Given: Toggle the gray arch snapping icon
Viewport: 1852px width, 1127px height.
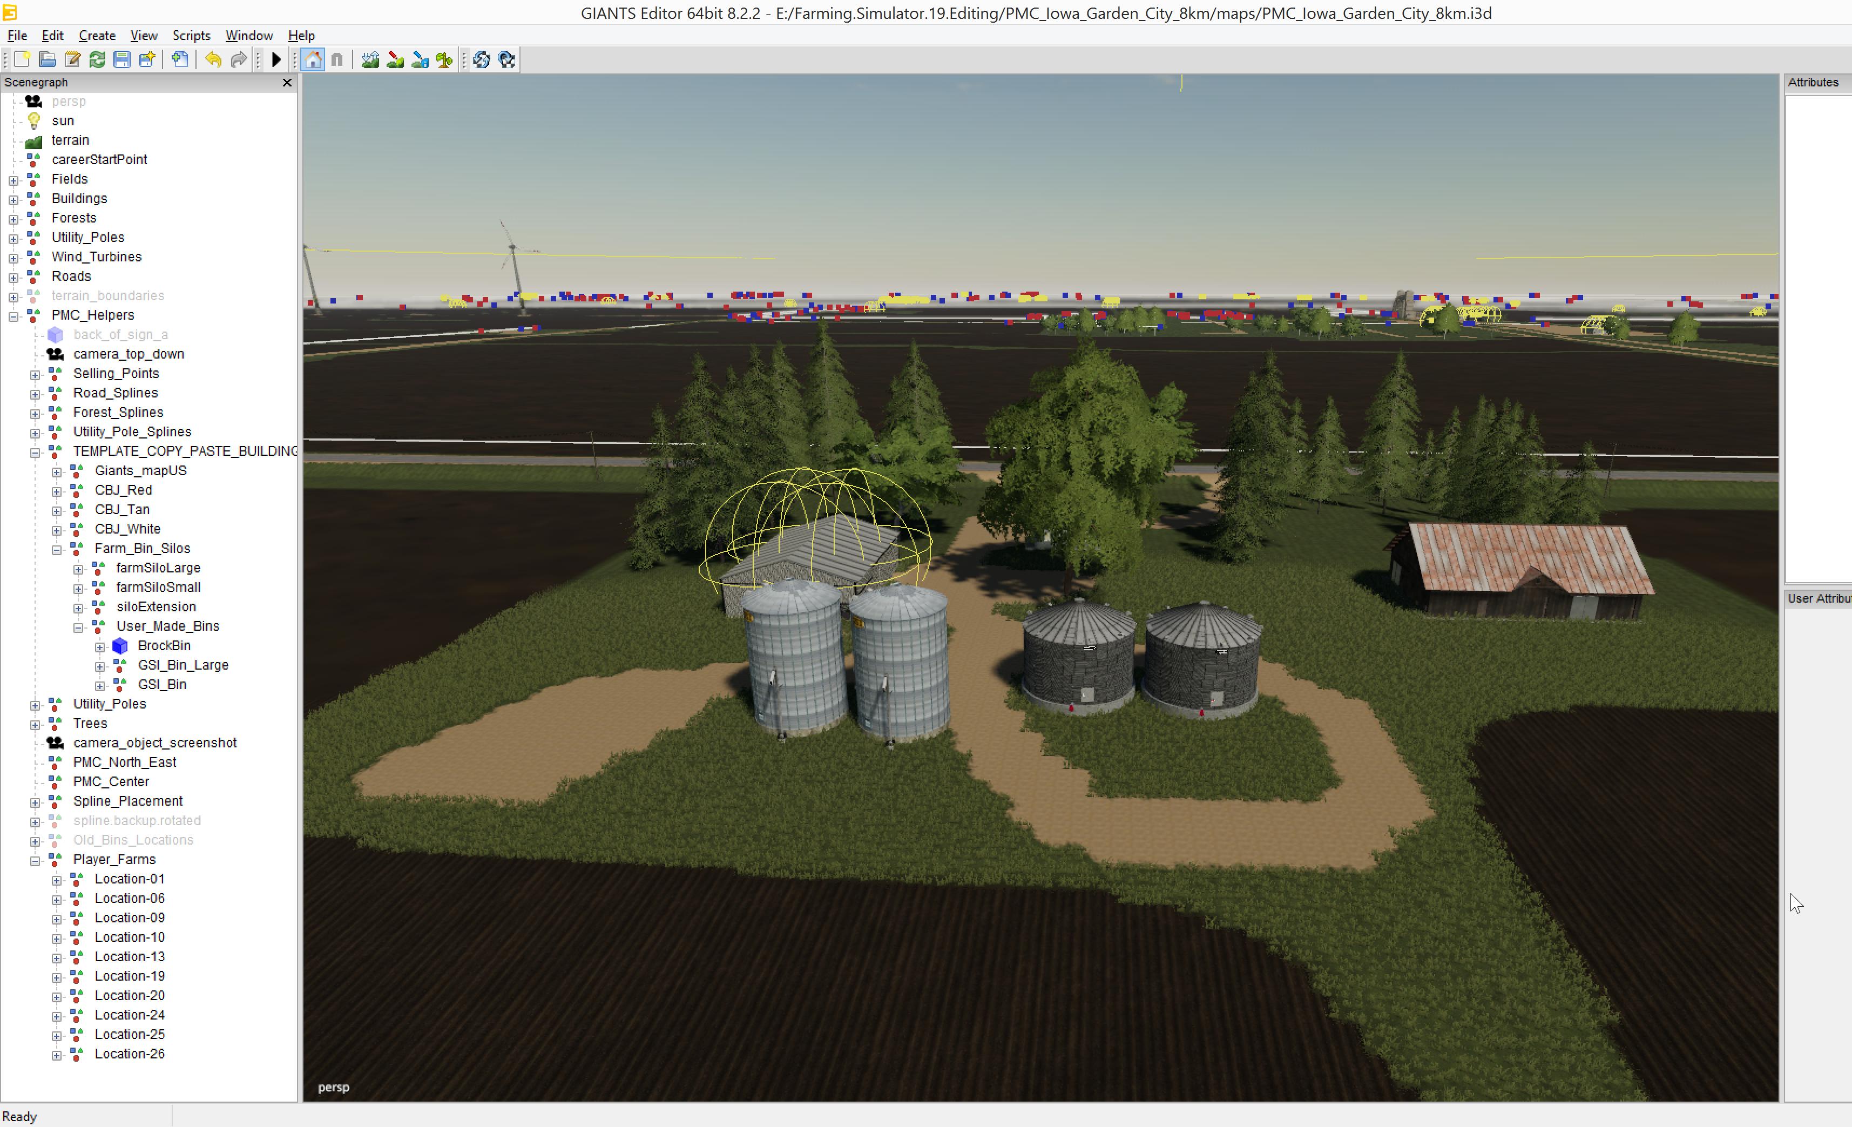Looking at the screenshot, I should [337, 59].
